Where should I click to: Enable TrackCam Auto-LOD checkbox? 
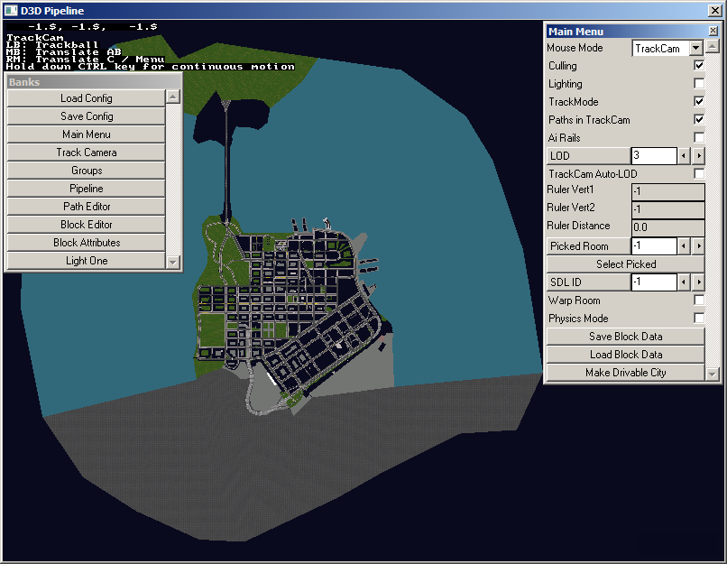(699, 174)
